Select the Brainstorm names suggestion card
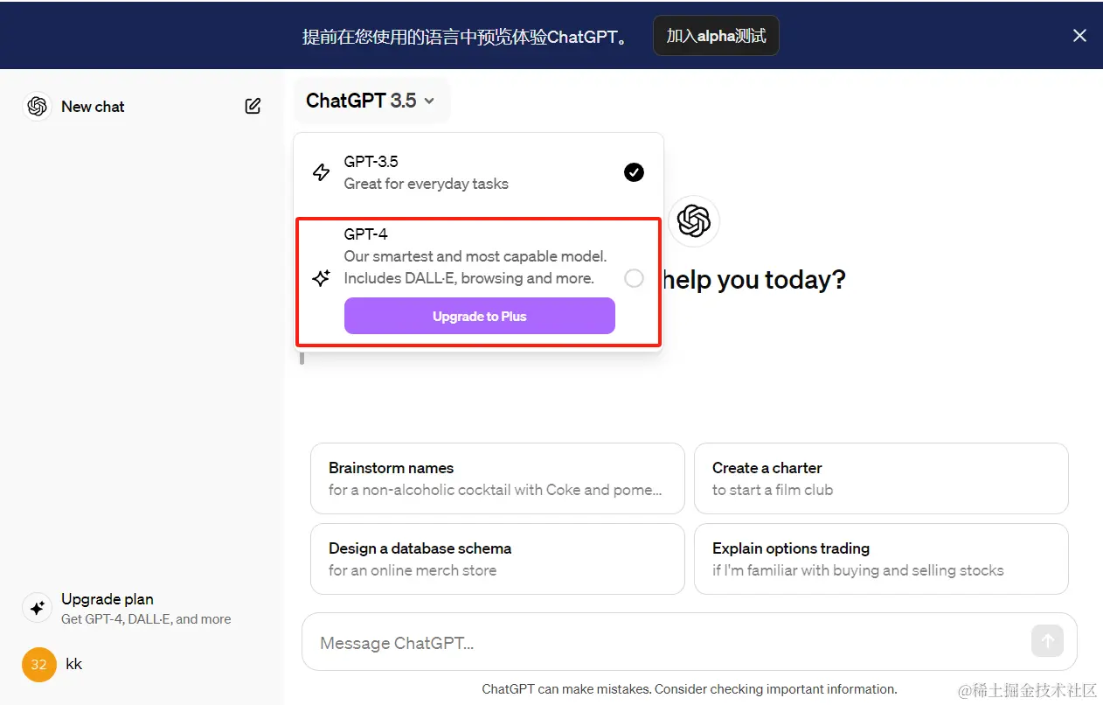 497,478
